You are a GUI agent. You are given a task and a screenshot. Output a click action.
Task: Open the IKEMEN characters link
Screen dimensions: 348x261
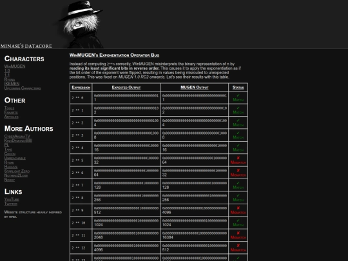12,84
